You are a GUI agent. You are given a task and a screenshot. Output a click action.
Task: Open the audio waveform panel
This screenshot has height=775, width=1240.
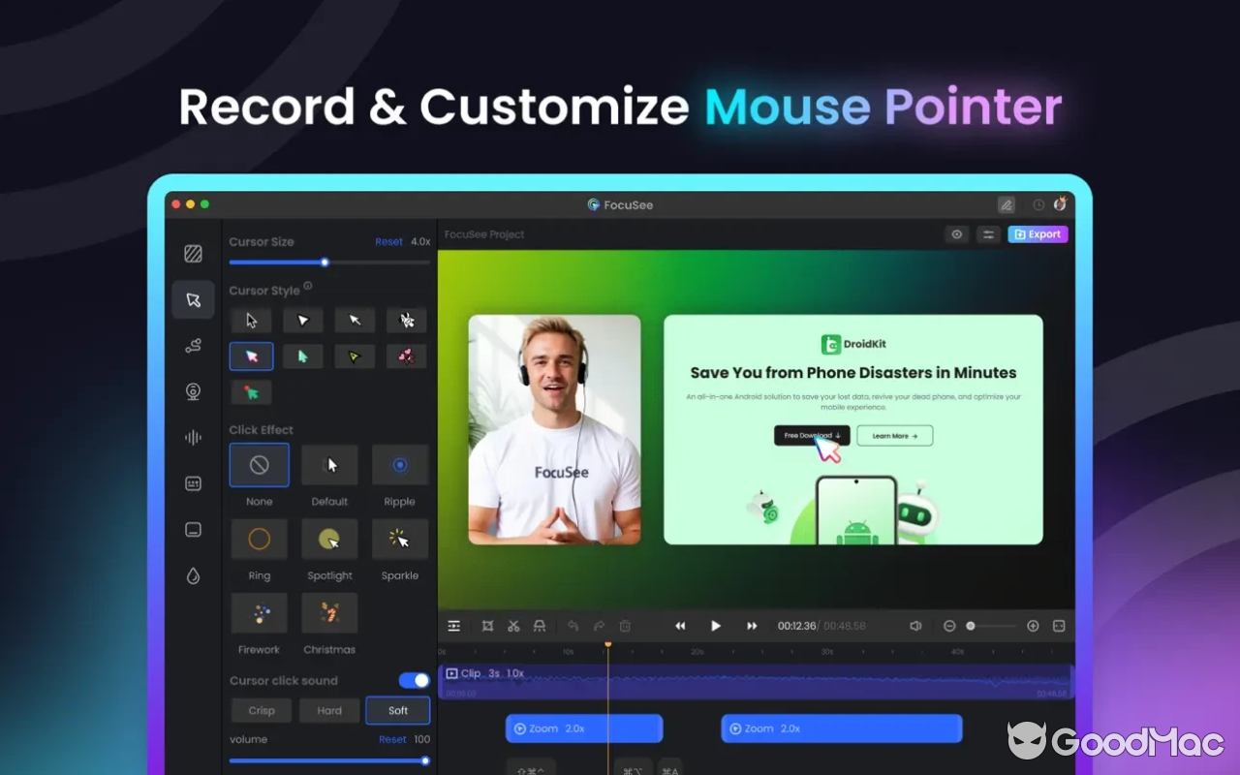pos(193,437)
